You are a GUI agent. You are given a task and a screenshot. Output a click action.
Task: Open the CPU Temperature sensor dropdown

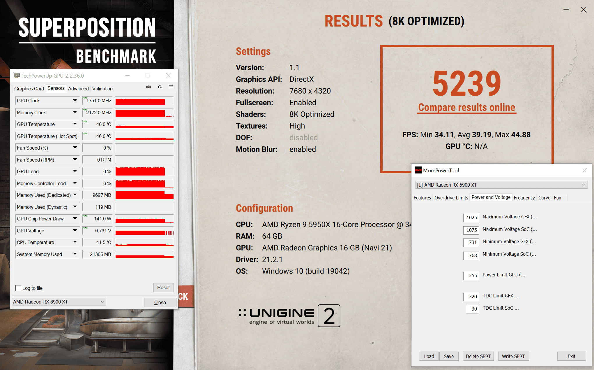pyautogui.click(x=75, y=242)
